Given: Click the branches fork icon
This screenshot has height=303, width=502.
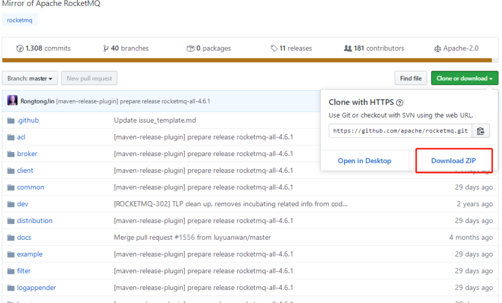Looking at the screenshot, I should click(106, 49).
